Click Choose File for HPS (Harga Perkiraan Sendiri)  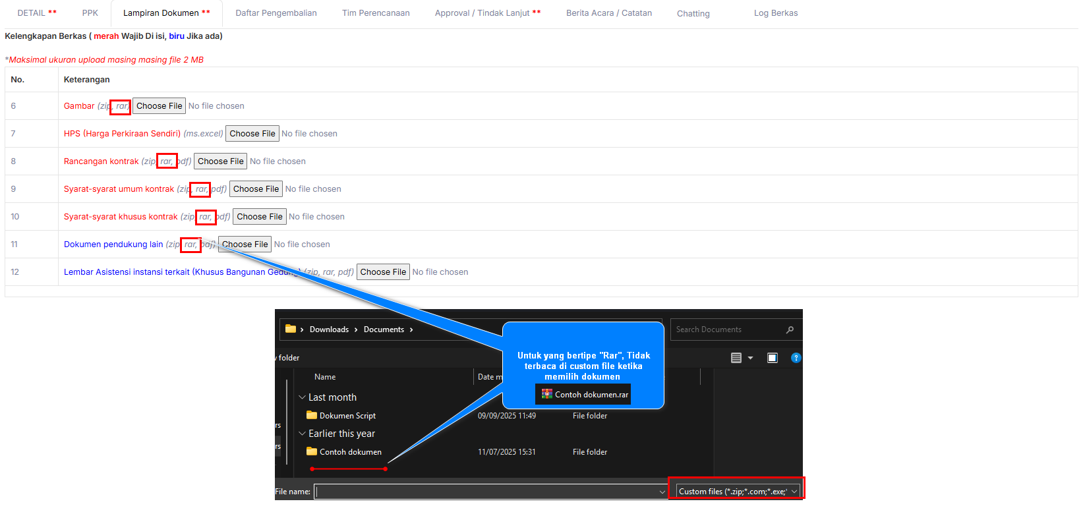tap(252, 134)
